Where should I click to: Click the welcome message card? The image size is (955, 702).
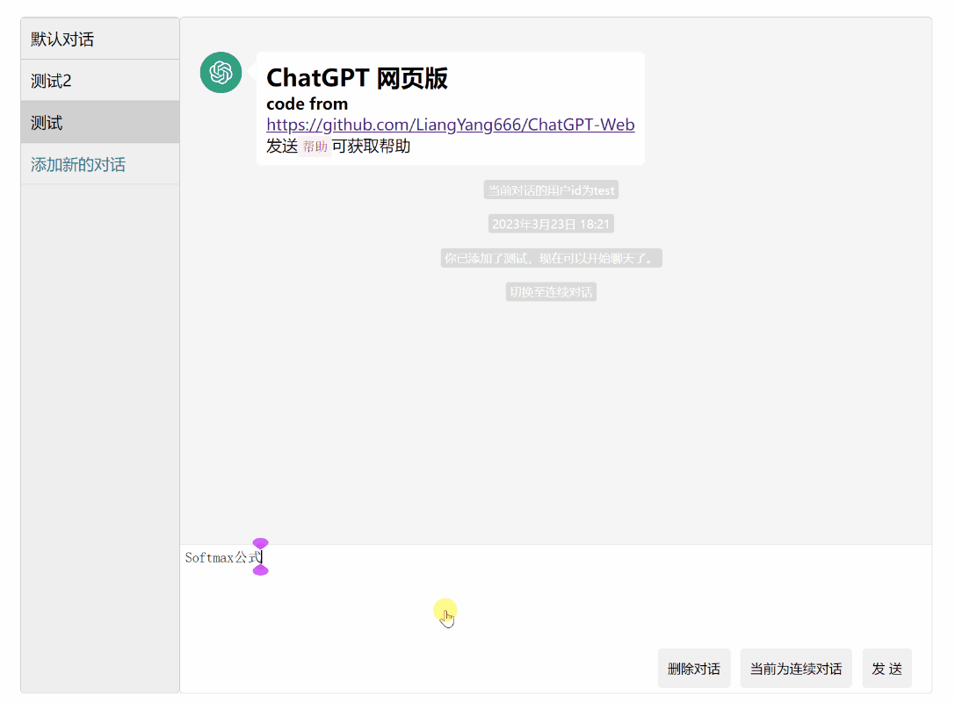pyautogui.click(x=450, y=109)
